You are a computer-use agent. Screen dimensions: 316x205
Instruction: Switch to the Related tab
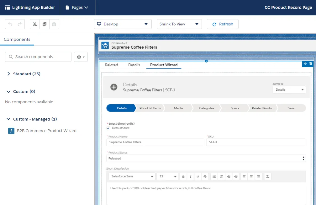pyautogui.click(x=112, y=65)
